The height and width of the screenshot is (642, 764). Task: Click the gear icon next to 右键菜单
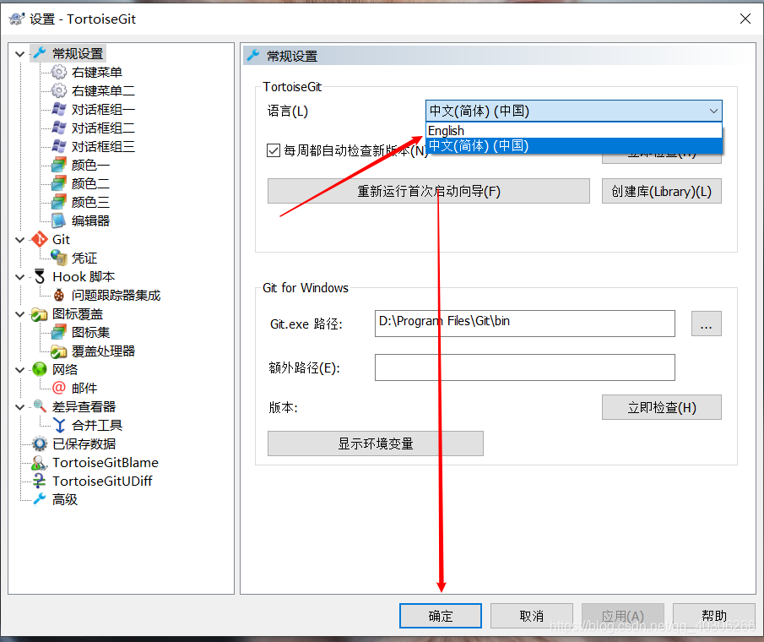click(59, 72)
